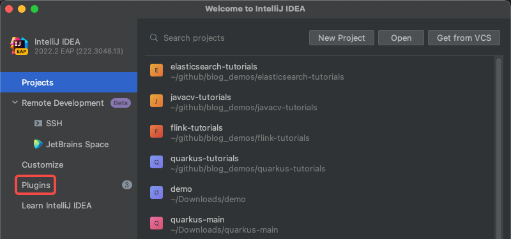The image size is (511, 239).
Task: Select the F flink-tutorials project icon
Action: coord(156,131)
